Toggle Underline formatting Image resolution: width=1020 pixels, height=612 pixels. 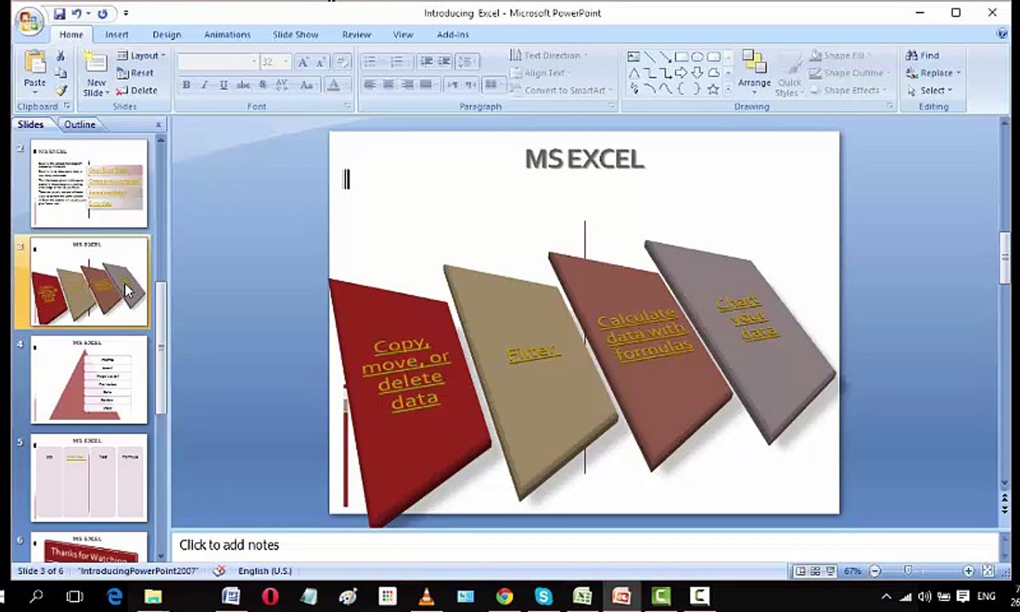coord(224,85)
